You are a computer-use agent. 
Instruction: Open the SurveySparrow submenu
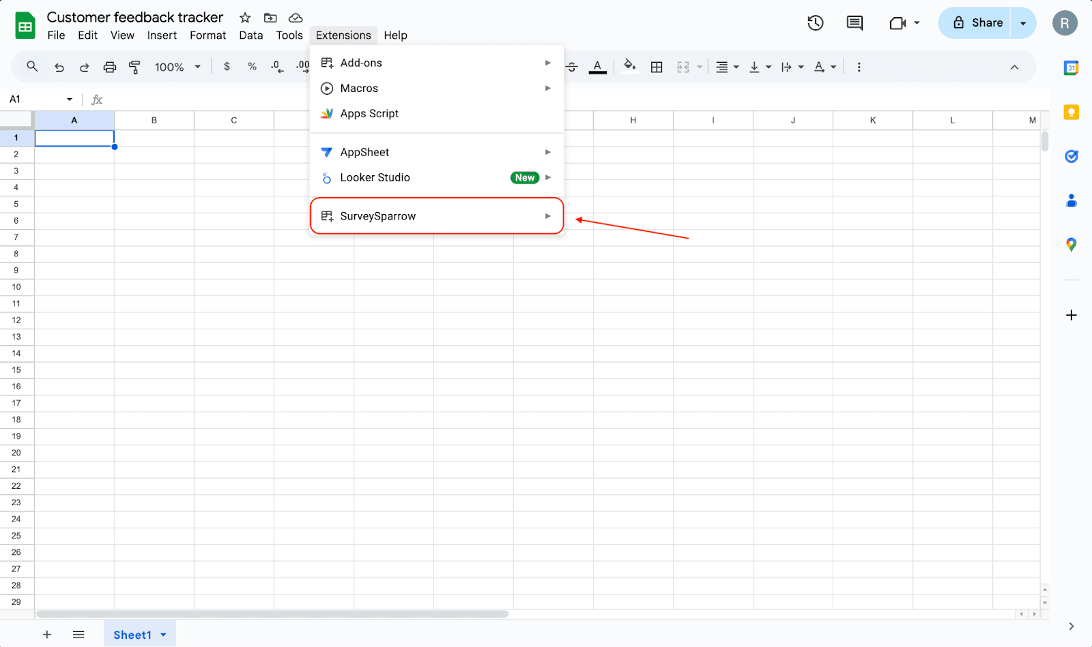click(437, 216)
